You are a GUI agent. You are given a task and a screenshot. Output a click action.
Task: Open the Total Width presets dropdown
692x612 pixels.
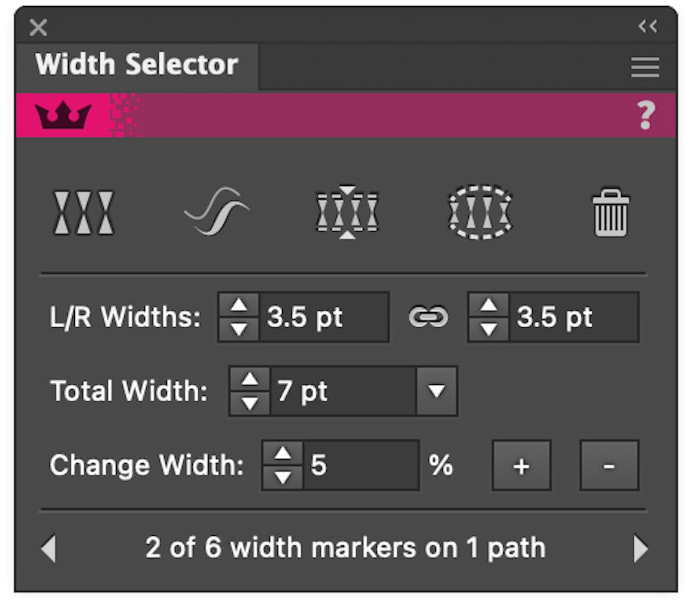click(437, 392)
